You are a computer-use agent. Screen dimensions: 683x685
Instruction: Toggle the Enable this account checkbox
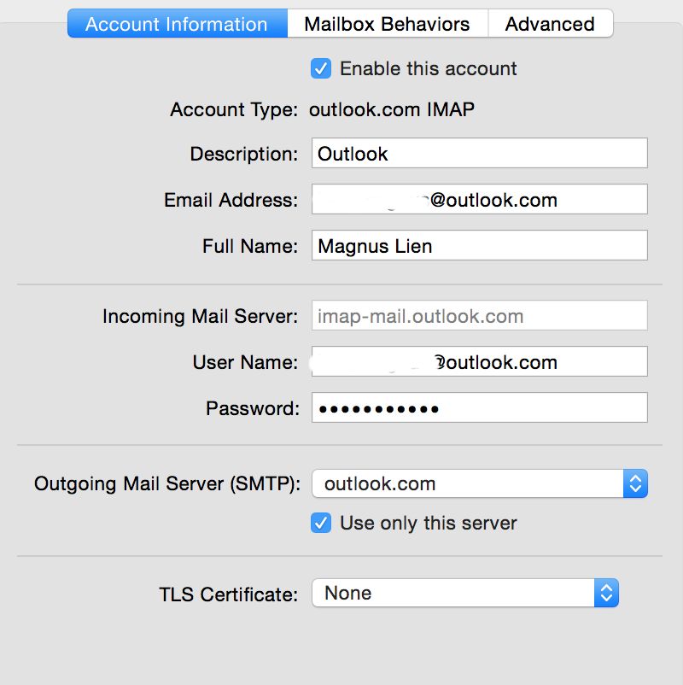(x=320, y=68)
